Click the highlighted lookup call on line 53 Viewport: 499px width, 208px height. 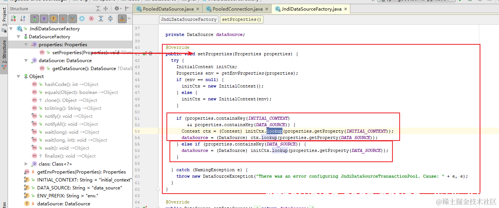pyautogui.click(x=274, y=131)
